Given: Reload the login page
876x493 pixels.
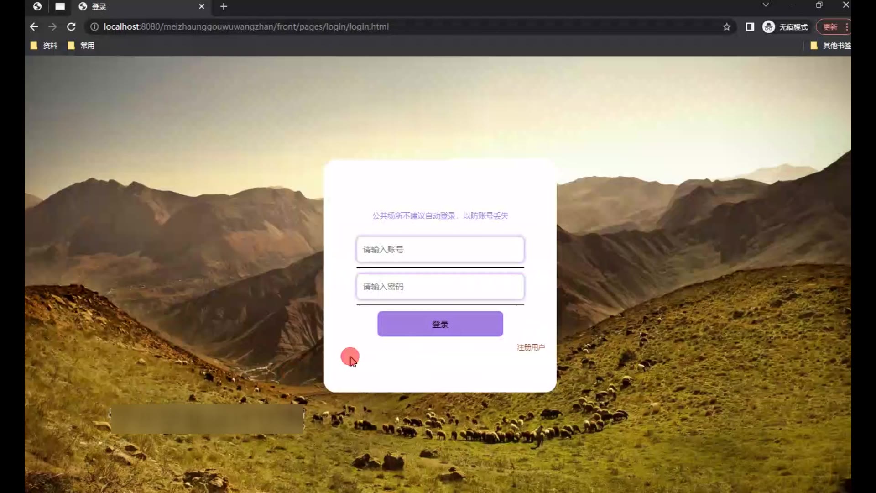Looking at the screenshot, I should pos(71,27).
